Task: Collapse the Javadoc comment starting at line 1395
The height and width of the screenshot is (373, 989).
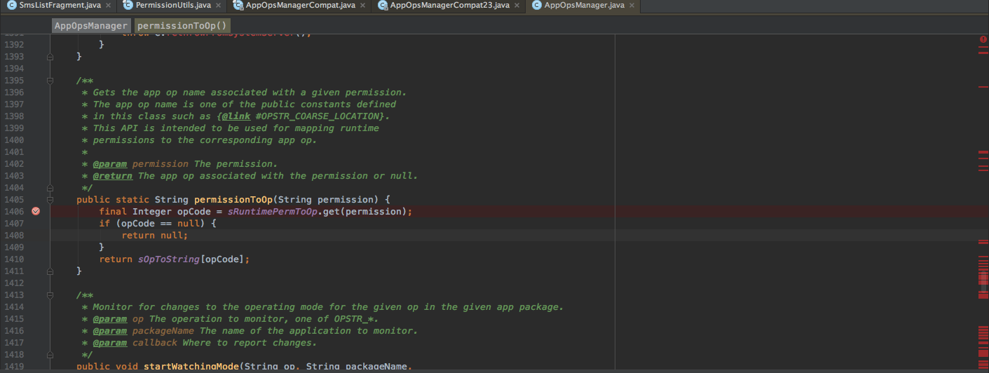Action: (x=50, y=81)
